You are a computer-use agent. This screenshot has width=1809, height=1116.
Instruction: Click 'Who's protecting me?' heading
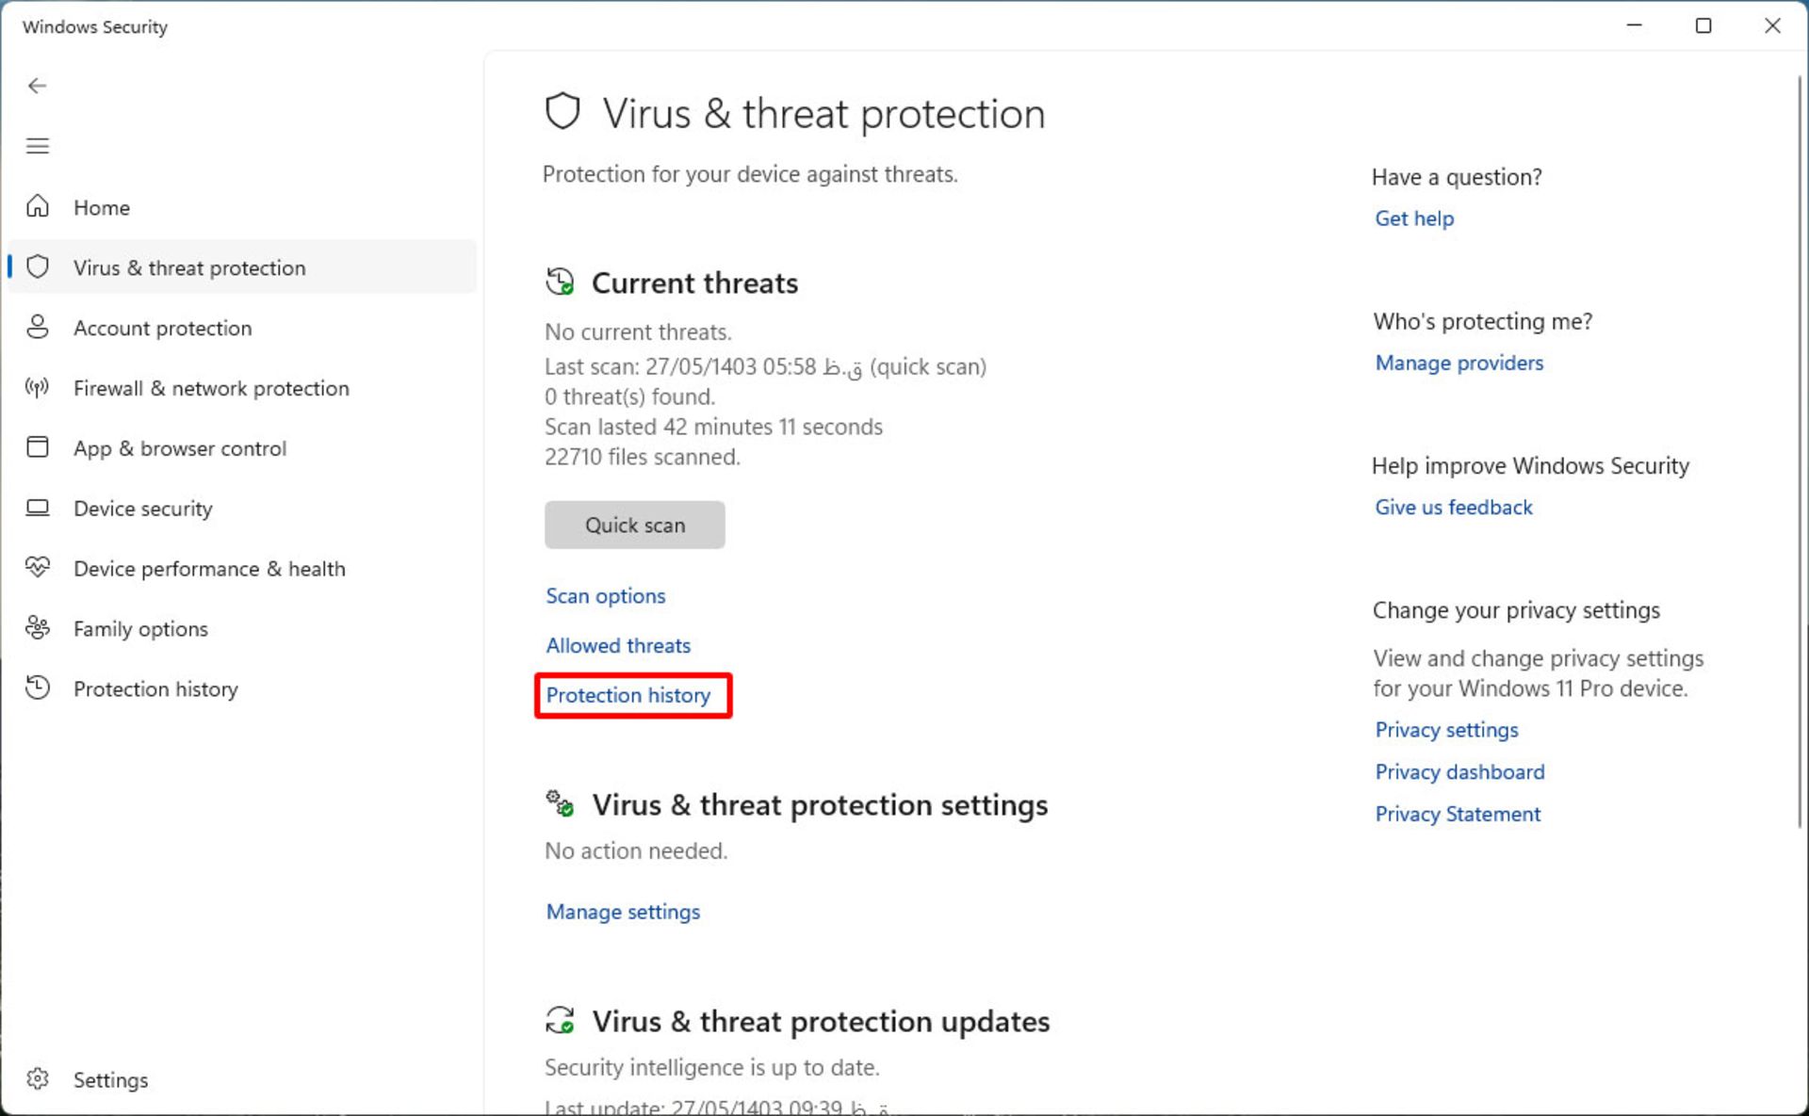(1482, 321)
